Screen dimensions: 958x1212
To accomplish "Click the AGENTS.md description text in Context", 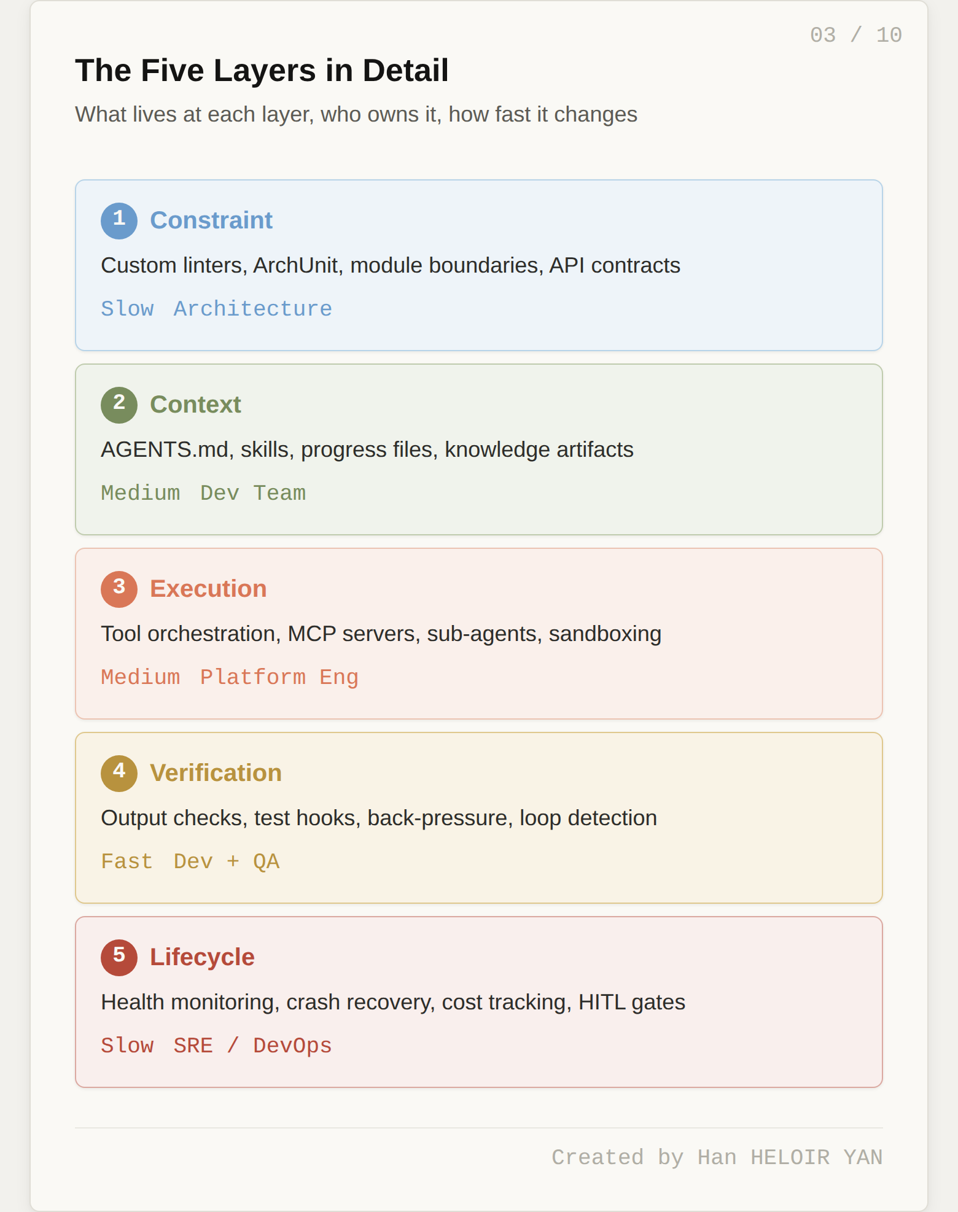I will [367, 449].
